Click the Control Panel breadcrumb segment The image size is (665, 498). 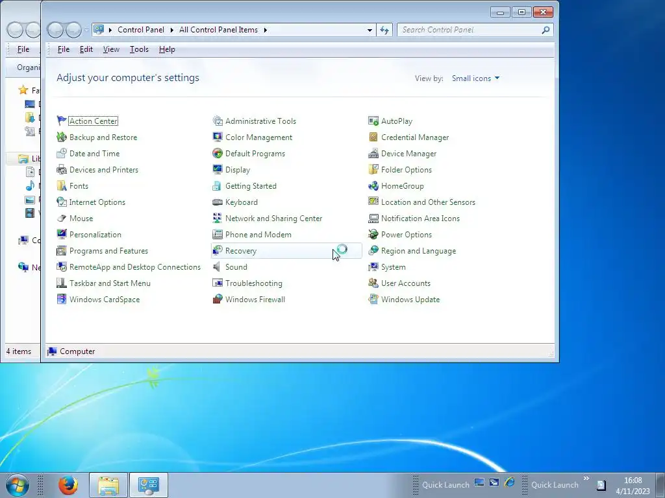[141, 30]
